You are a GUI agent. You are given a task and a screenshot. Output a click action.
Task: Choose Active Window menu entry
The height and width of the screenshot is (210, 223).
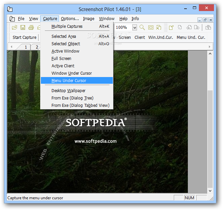coord(77,51)
